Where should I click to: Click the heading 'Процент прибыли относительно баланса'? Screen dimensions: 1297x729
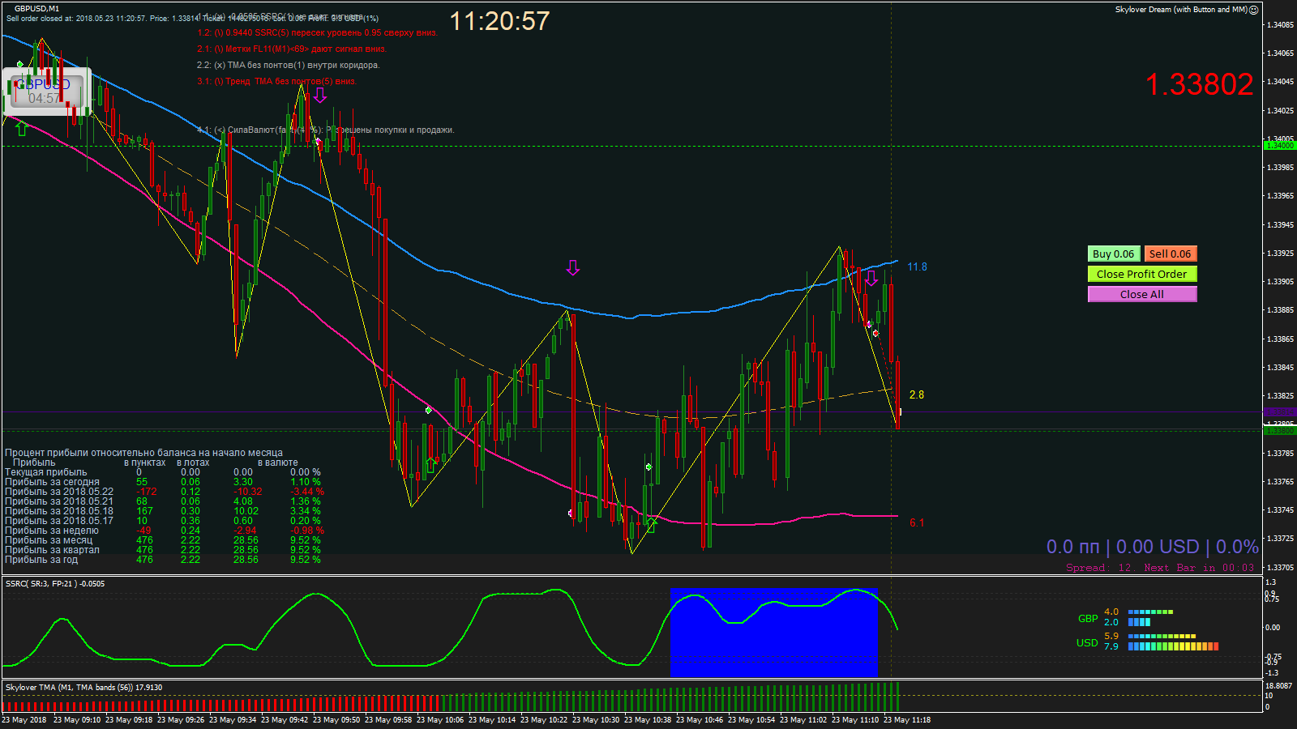tap(143, 453)
